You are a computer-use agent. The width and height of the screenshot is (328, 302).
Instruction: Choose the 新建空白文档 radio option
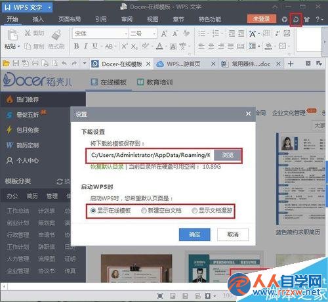point(161,211)
